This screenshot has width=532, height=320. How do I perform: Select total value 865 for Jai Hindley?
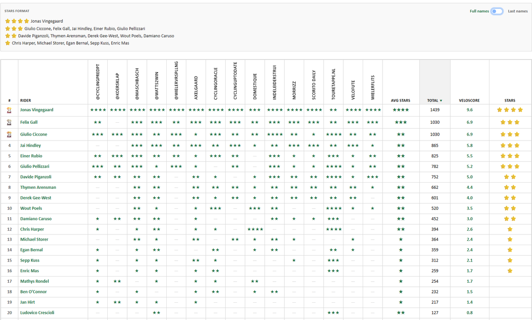435,145
